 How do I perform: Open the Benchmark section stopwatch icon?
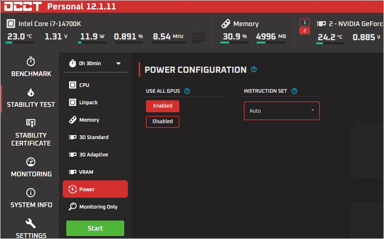pyautogui.click(x=31, y=61)
